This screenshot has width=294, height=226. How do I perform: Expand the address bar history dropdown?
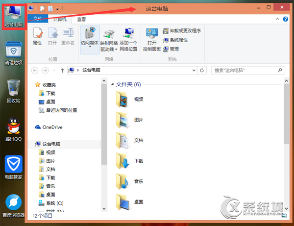click(x=194, y=70)
